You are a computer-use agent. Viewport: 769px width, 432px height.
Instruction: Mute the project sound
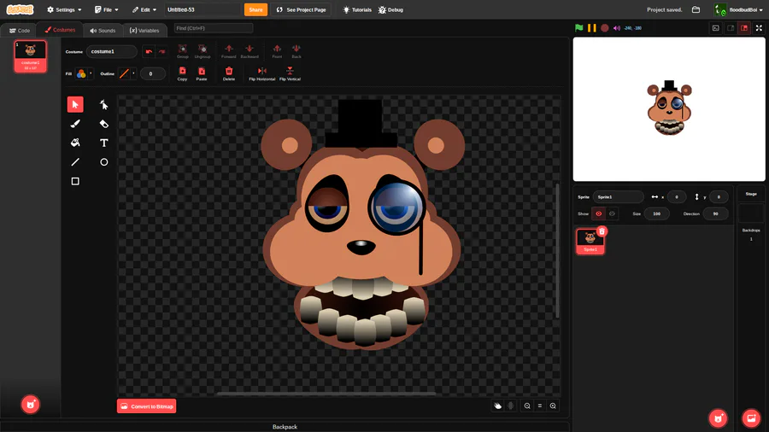pos(617,28)
